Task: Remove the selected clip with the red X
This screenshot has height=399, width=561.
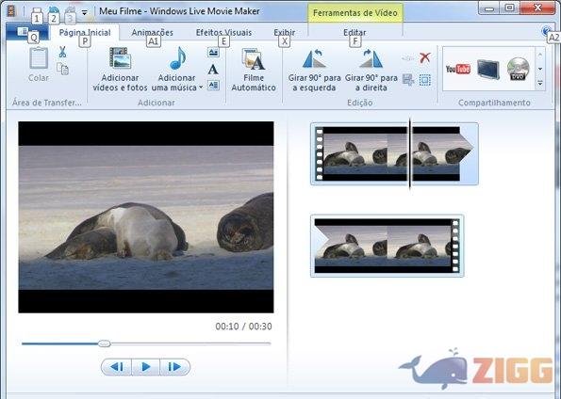Action: 425,57
